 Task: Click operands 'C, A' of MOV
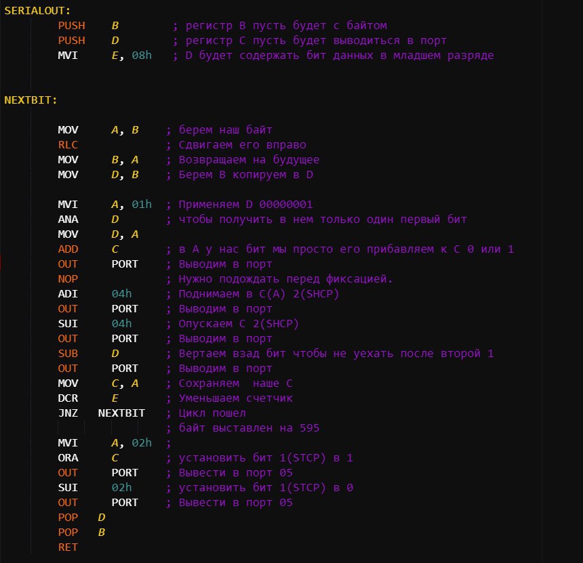click(x=125, y=383)
